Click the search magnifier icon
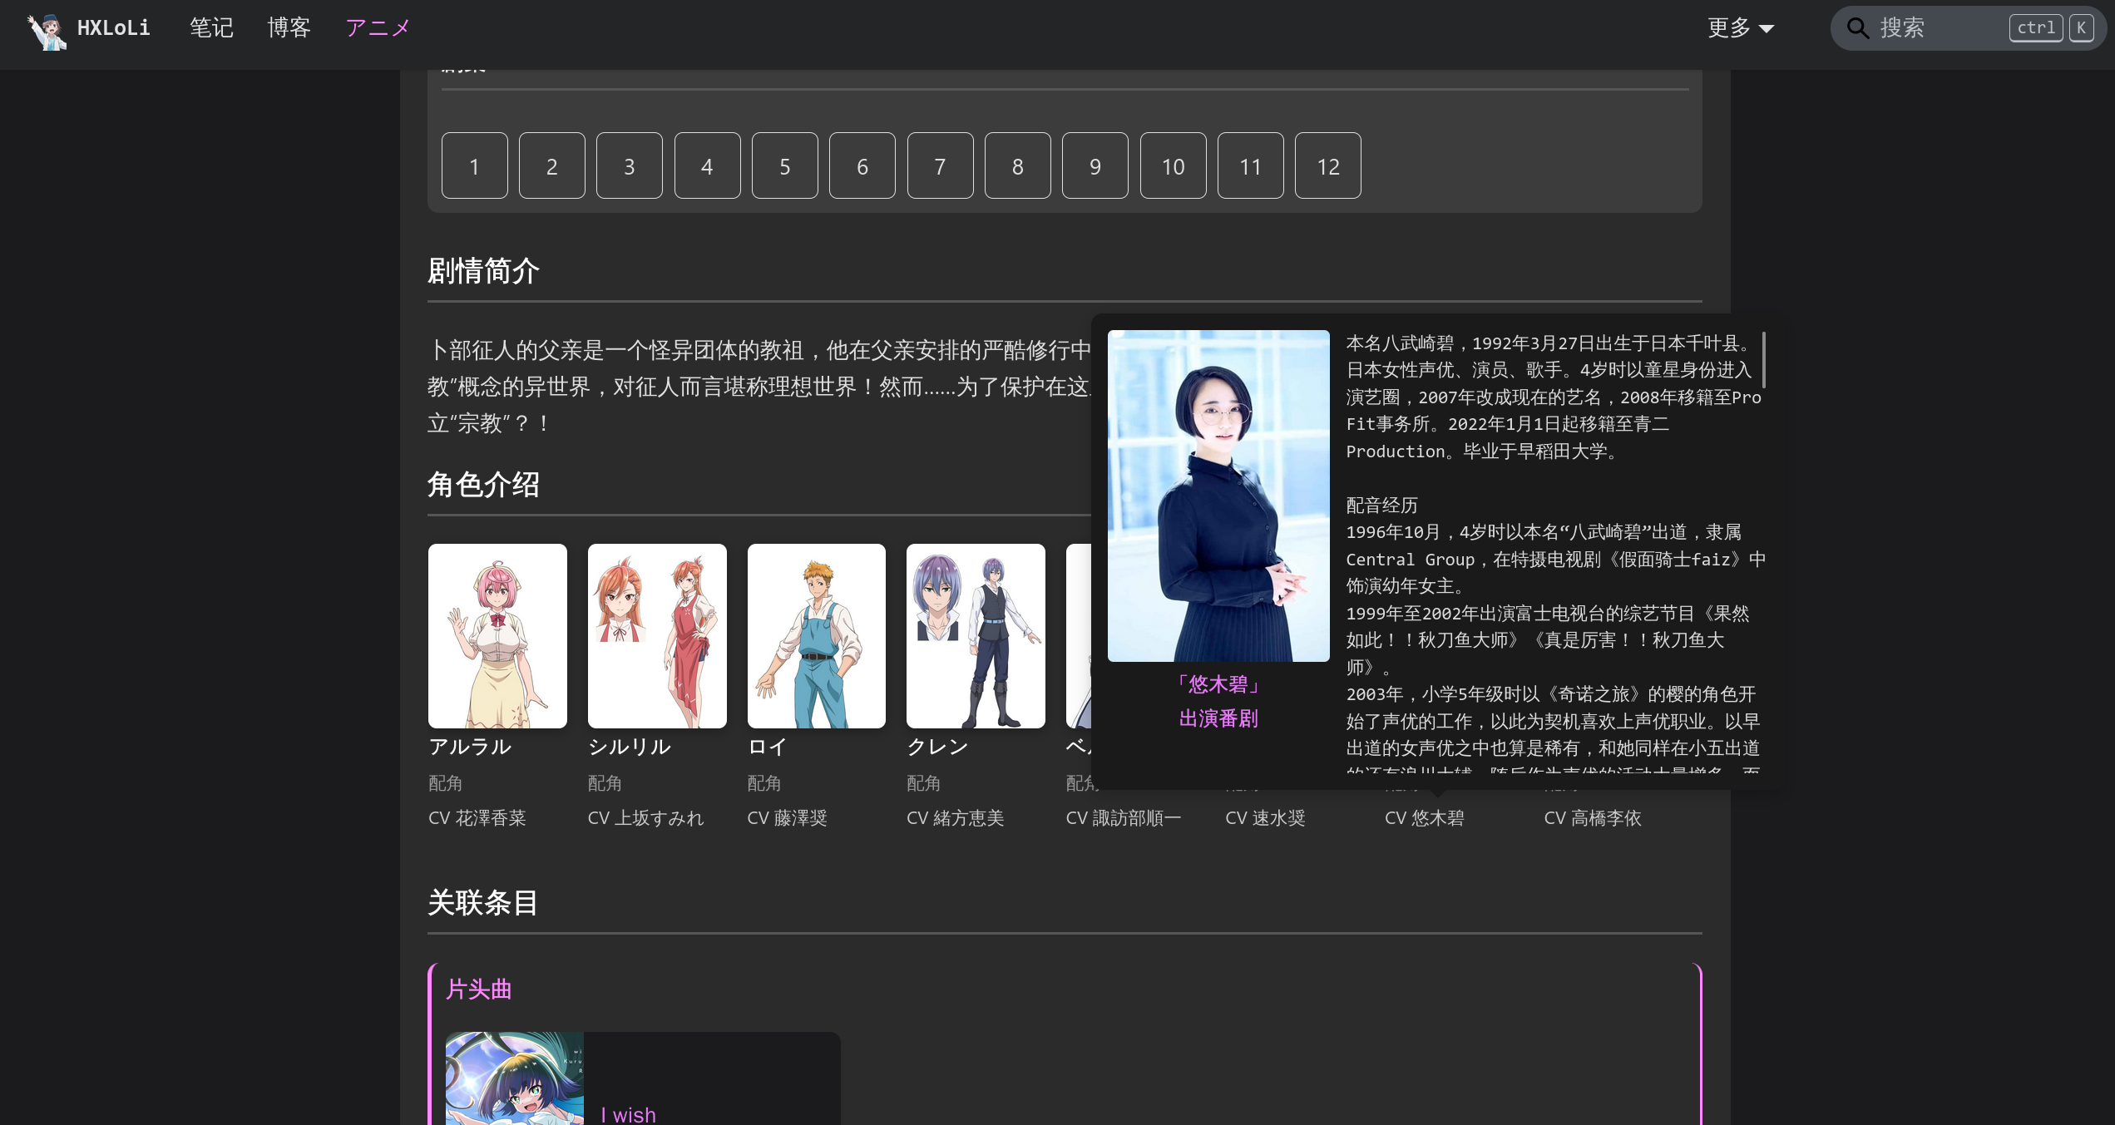Screen dimensions: 2115x1125 click(1857, 28)
